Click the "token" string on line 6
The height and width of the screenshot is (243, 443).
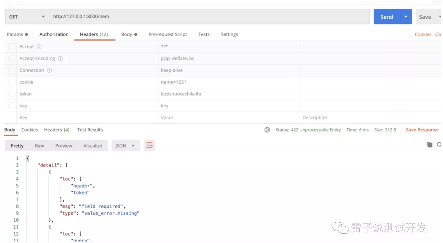80,193
